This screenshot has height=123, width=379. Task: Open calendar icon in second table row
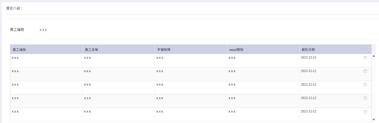pyautogui.click(x=365, y=71)
